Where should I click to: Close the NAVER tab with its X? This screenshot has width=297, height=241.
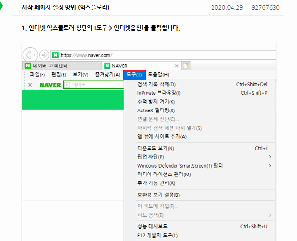coord(177,66)
